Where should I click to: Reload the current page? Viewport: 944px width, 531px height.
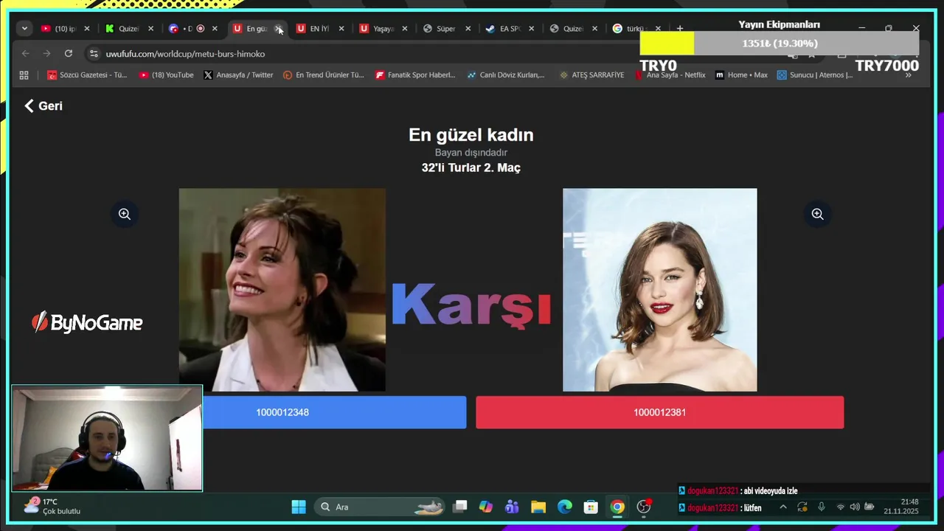(69, 54)
